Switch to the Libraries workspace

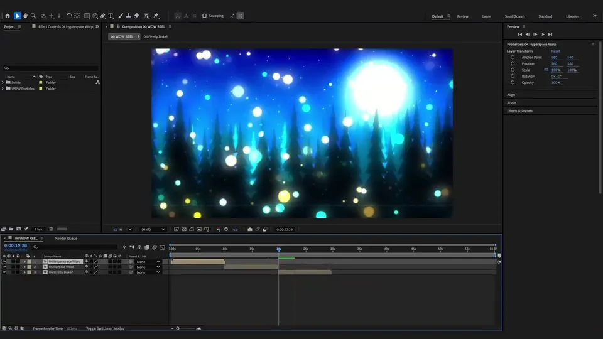point(573,16)
